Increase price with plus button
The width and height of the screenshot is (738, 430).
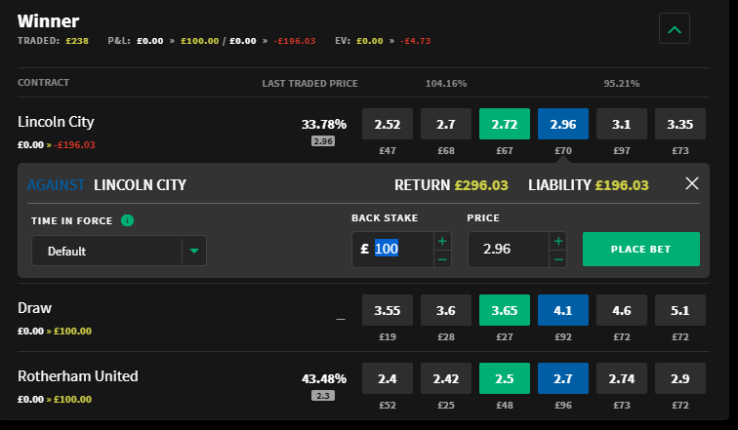coord(558,241)
